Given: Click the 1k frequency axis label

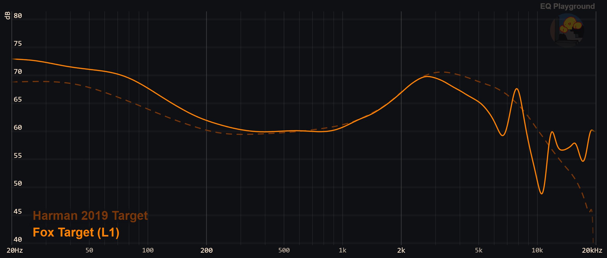Looking at the screenshot, I should coord(343,250).
